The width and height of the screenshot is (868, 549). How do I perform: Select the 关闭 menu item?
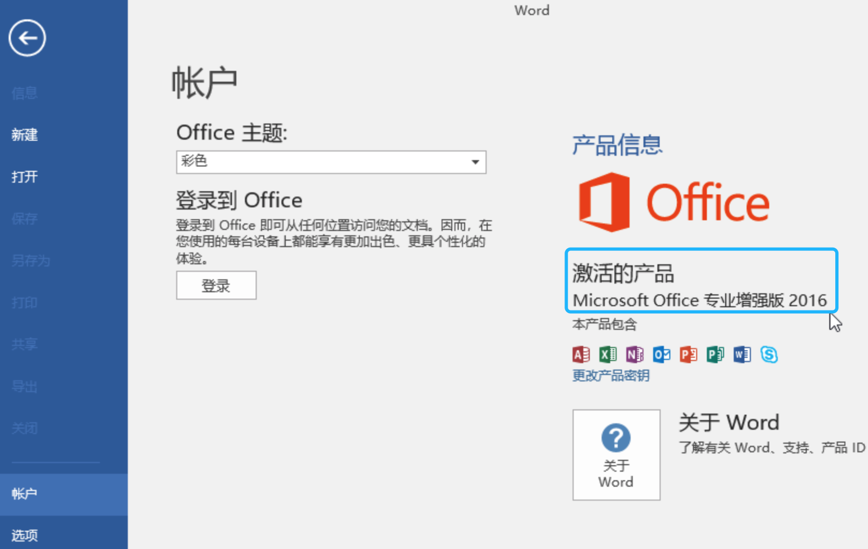point(24,428)
